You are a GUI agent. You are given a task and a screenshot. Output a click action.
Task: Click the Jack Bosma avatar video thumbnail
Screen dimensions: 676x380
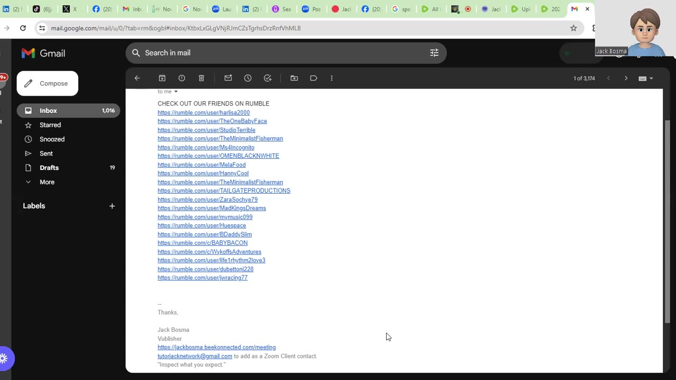635,28
